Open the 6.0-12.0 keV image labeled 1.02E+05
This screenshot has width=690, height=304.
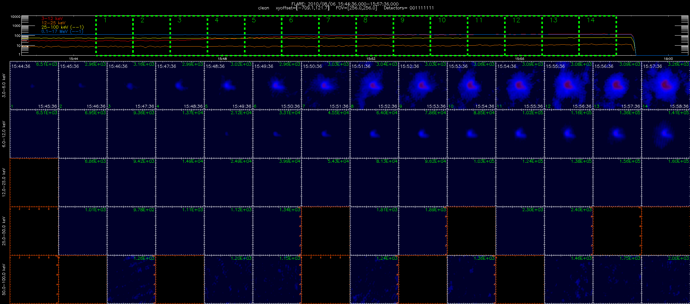[x=520, y=134]
